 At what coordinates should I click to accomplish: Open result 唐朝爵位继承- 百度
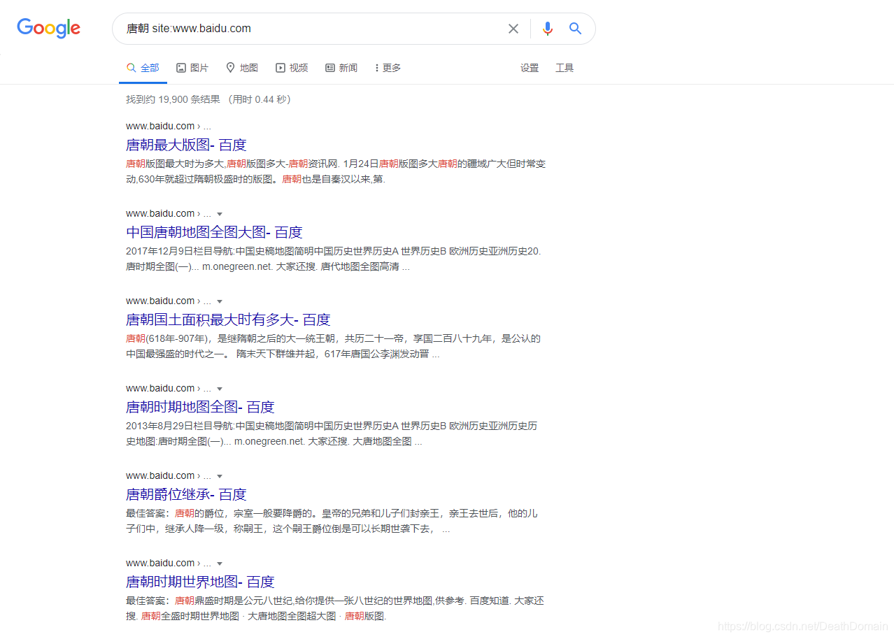tap(186, 494)
